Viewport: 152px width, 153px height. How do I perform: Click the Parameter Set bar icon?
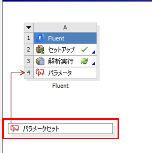pos(15,129)
